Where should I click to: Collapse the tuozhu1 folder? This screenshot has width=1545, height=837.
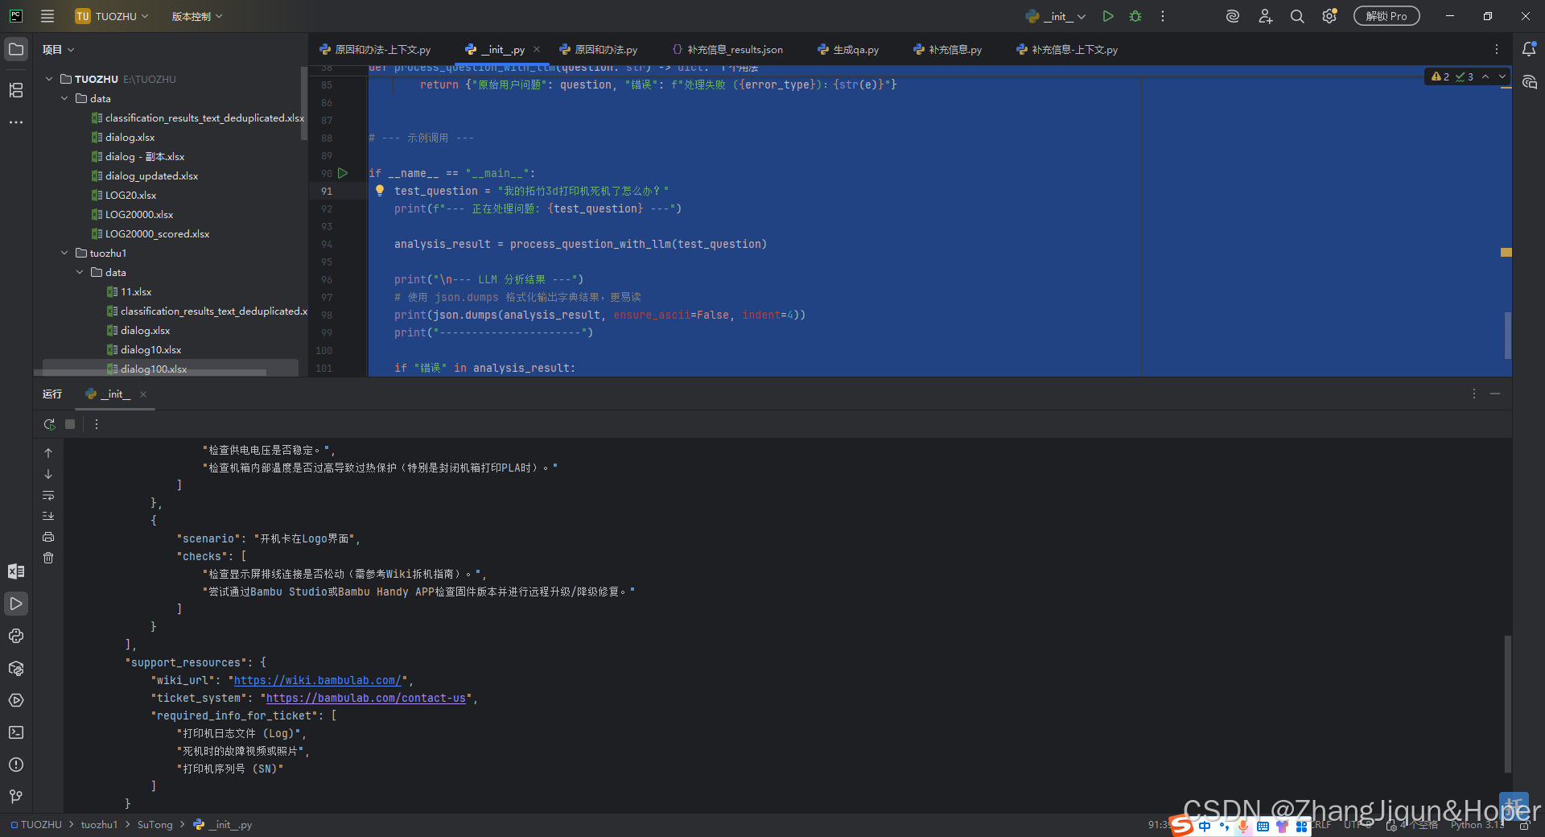coord(64,253)
